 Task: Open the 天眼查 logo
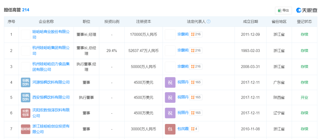(x=307, y=10)
